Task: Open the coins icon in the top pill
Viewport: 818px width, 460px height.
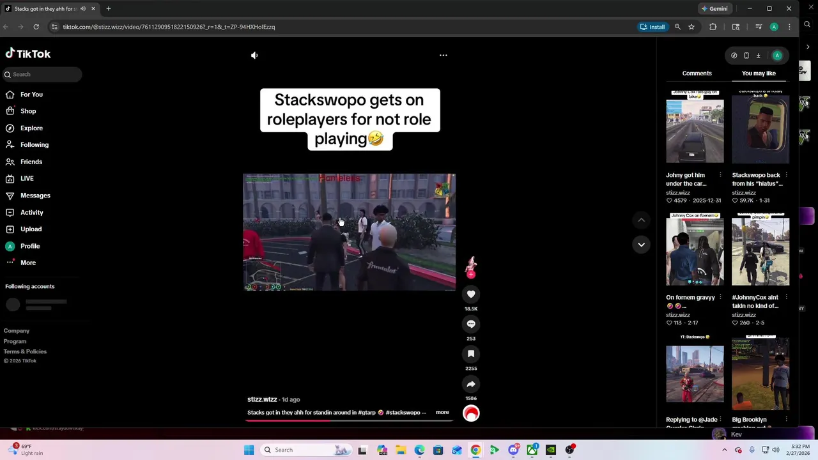Action: point(734,56)
